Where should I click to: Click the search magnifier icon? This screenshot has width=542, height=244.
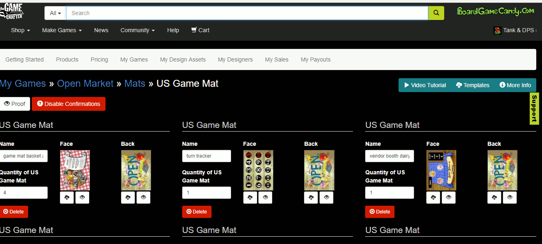tap(436, 13)
